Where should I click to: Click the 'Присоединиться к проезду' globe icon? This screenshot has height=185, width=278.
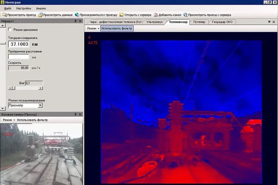click(x=77, y=15)
